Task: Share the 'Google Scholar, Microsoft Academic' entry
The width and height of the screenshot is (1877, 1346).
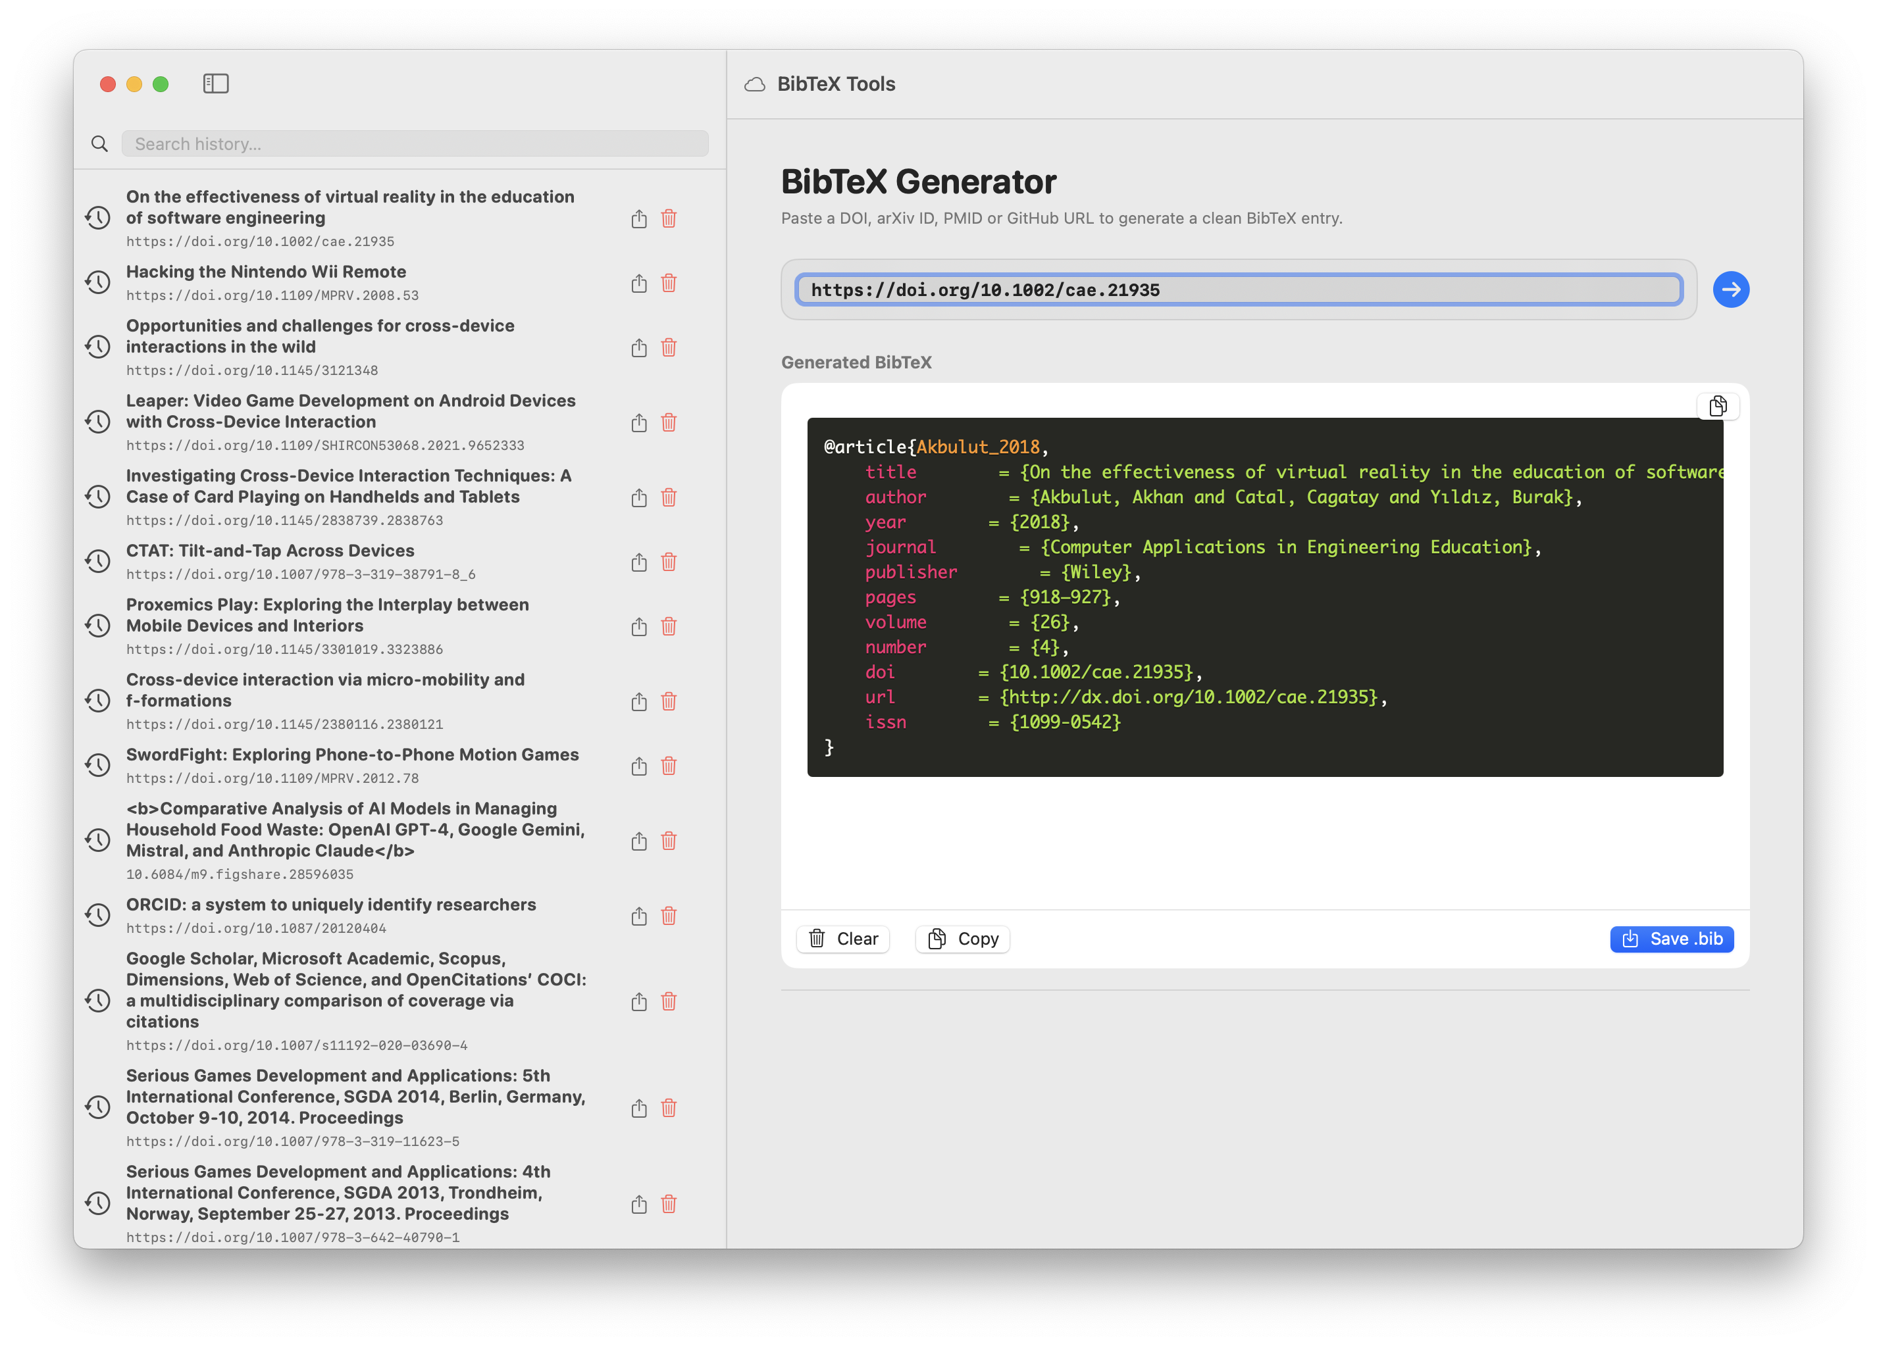Action: click(x=639, y=1001)
